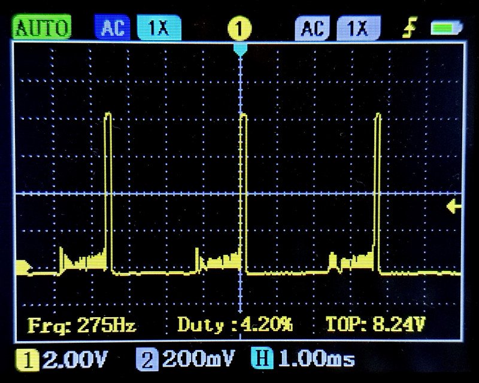Open channel 2 probe 1X attenuation setting
Screen dimensions: 479x383
357,28
